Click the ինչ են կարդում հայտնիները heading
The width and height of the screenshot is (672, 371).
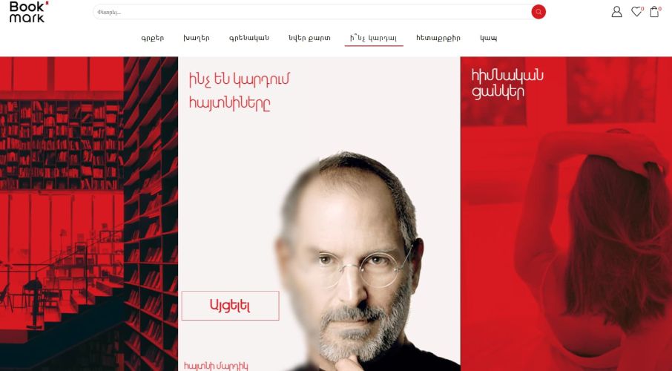click(240, 91)
